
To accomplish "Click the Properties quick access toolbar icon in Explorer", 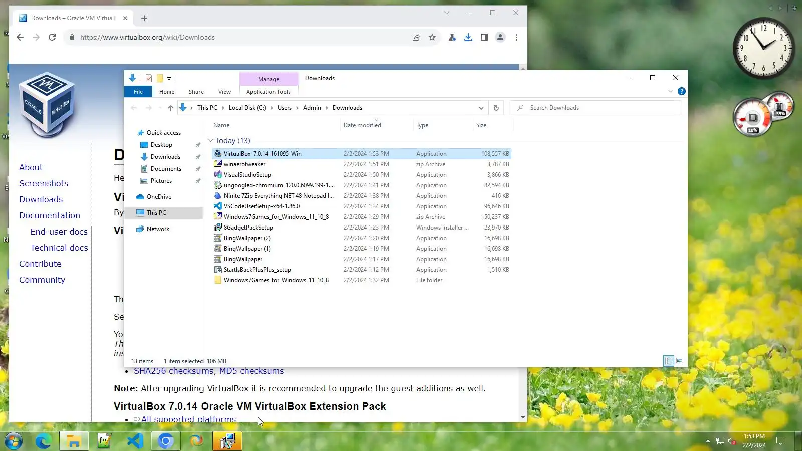I will (149, 78).
